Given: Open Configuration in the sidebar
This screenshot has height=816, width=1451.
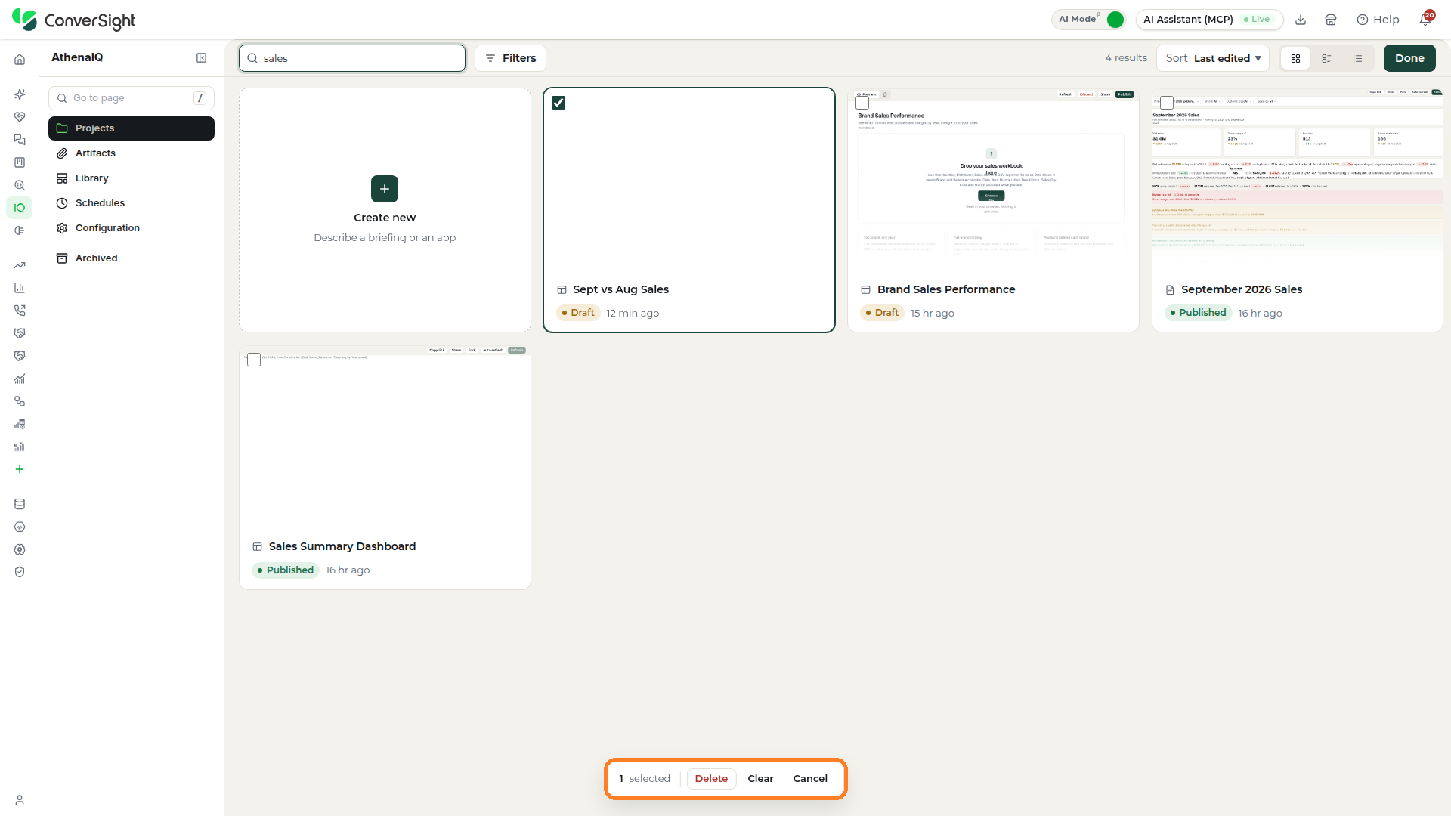Looking at the screenshot, I should [131, 228].
